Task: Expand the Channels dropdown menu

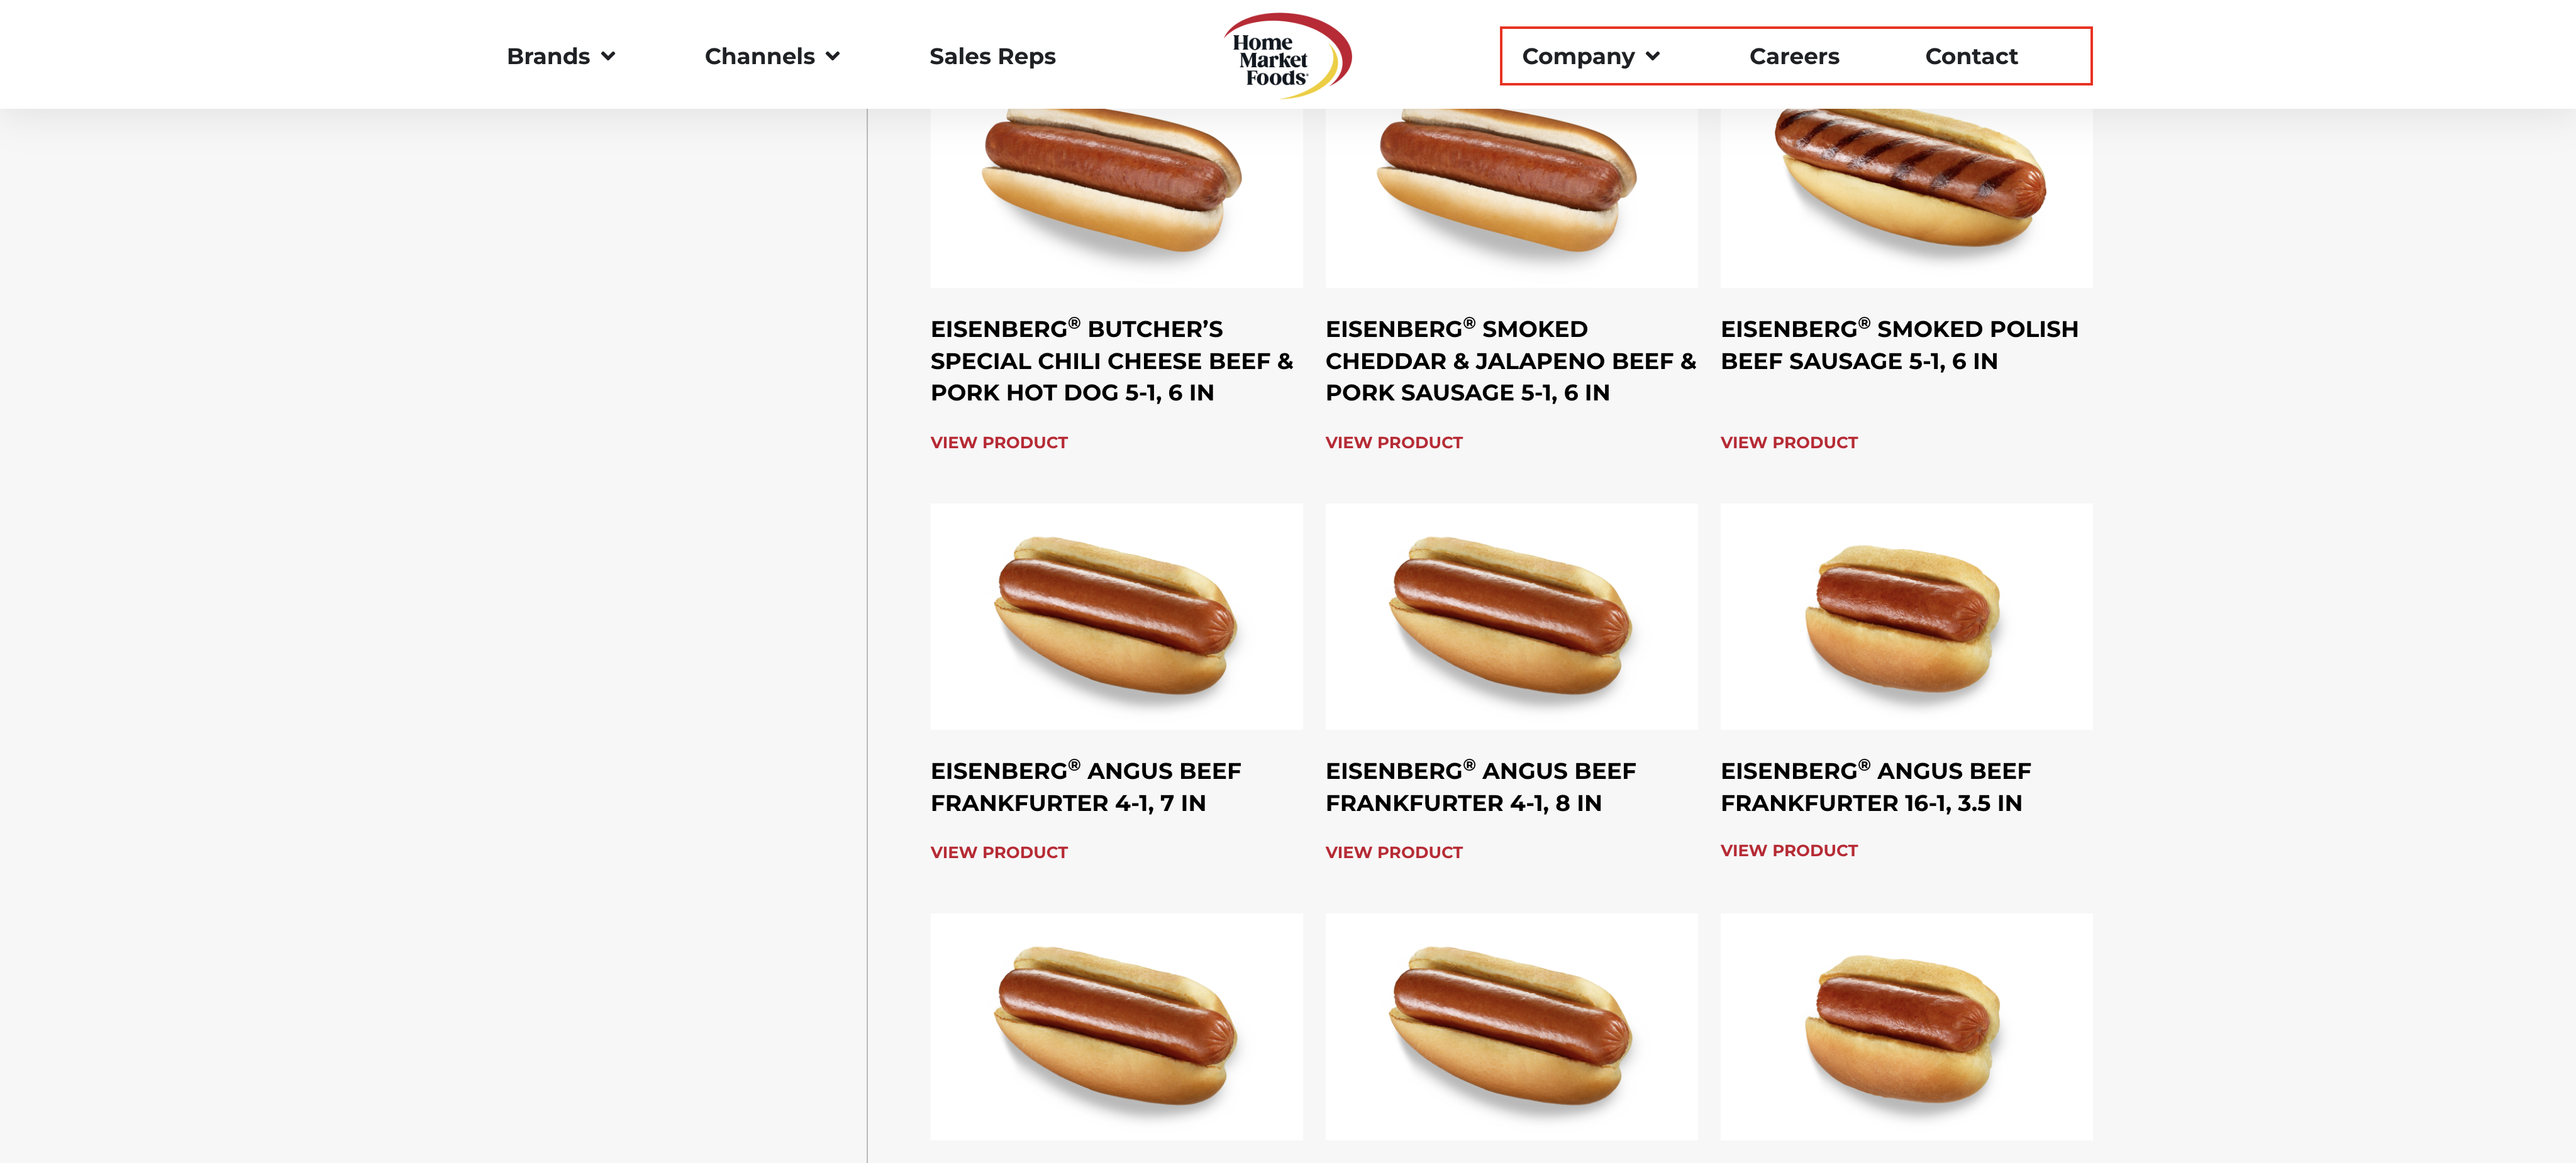Action: click(771, 56)
